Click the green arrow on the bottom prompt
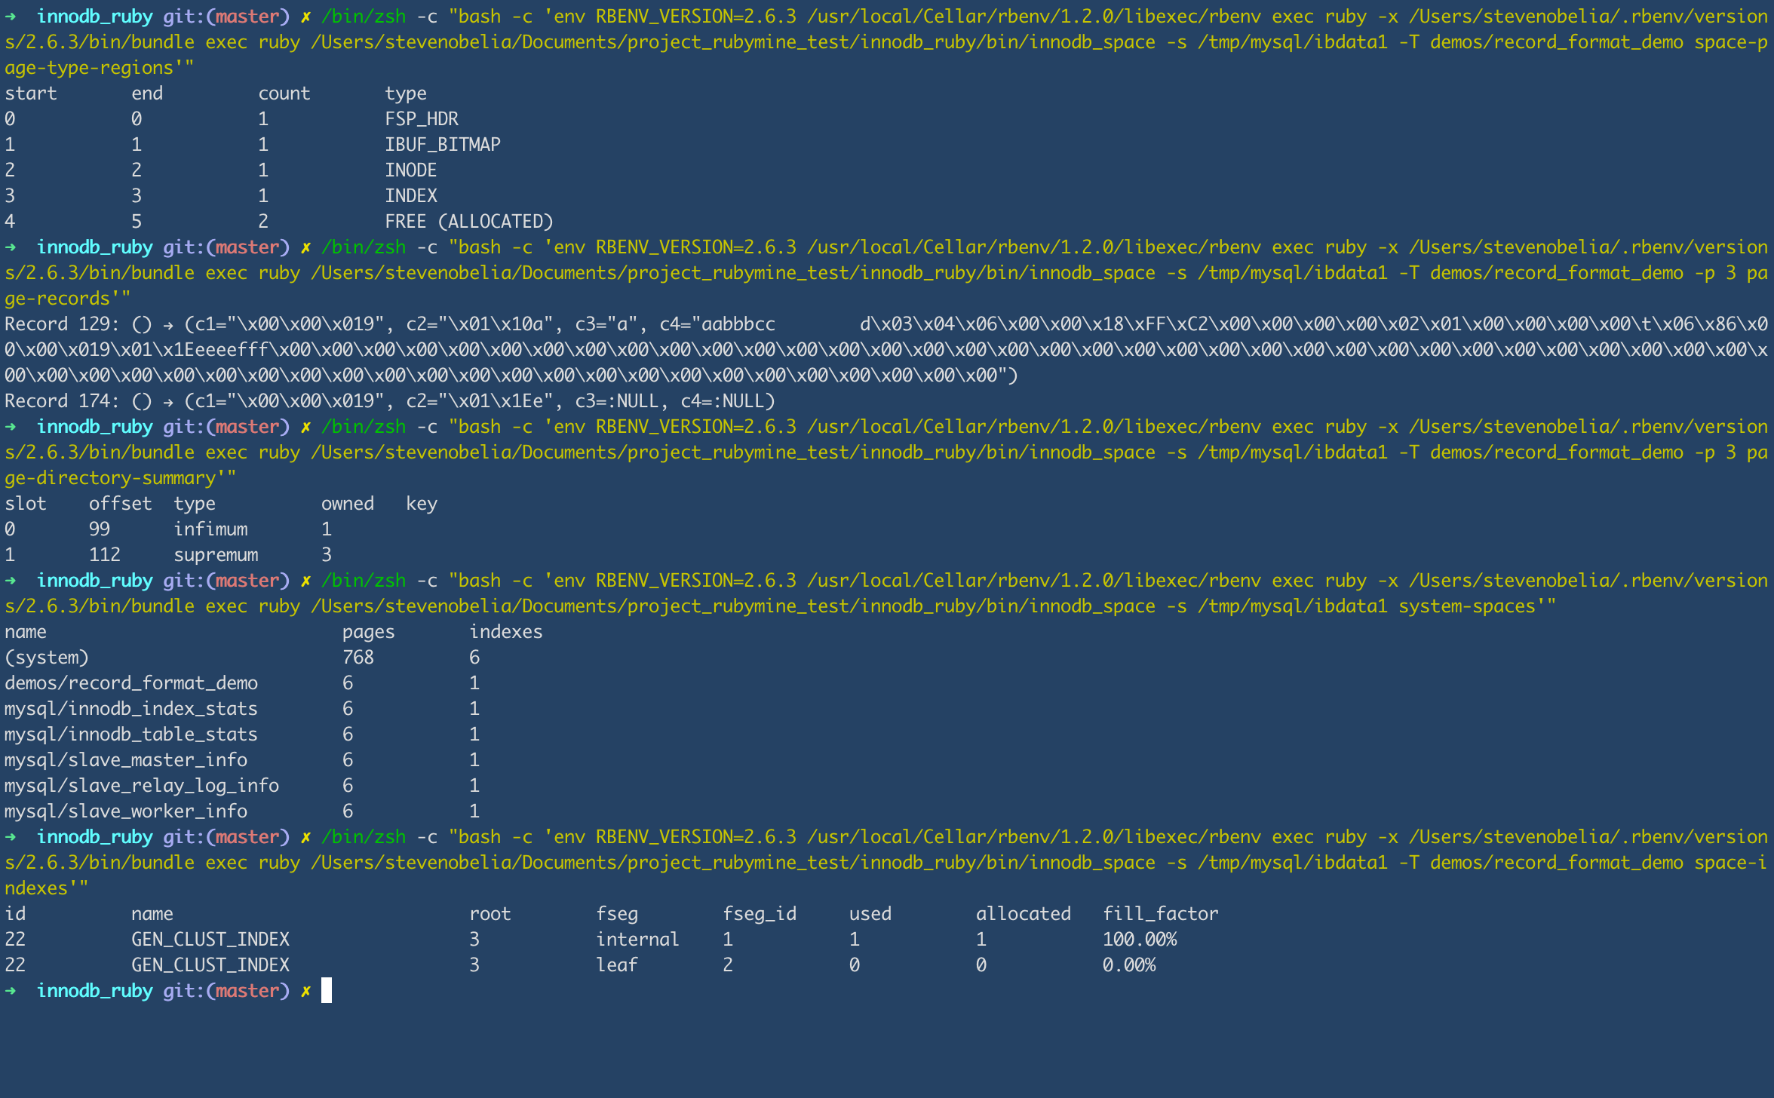Viewport: 1774px width, 1098px height. [x=11, y=990]
